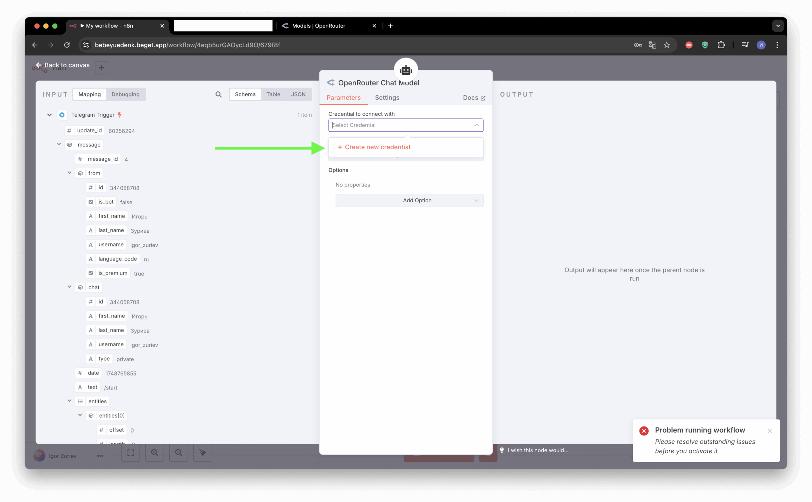The height and width of the screenshot is (502, 812).
Task: Click the Telegram Trigger node icon
Action: click(62, 115)
